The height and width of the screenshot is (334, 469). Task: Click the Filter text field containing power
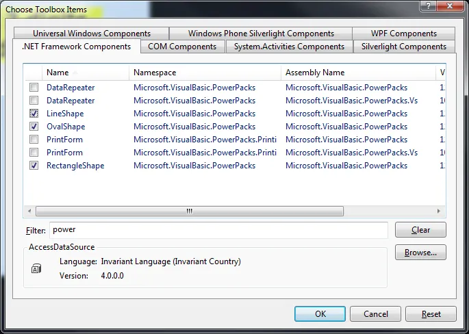pos(218,230)
